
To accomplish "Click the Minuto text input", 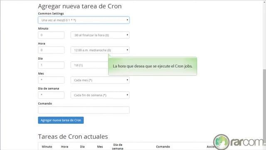I will (x=51, y=35).
